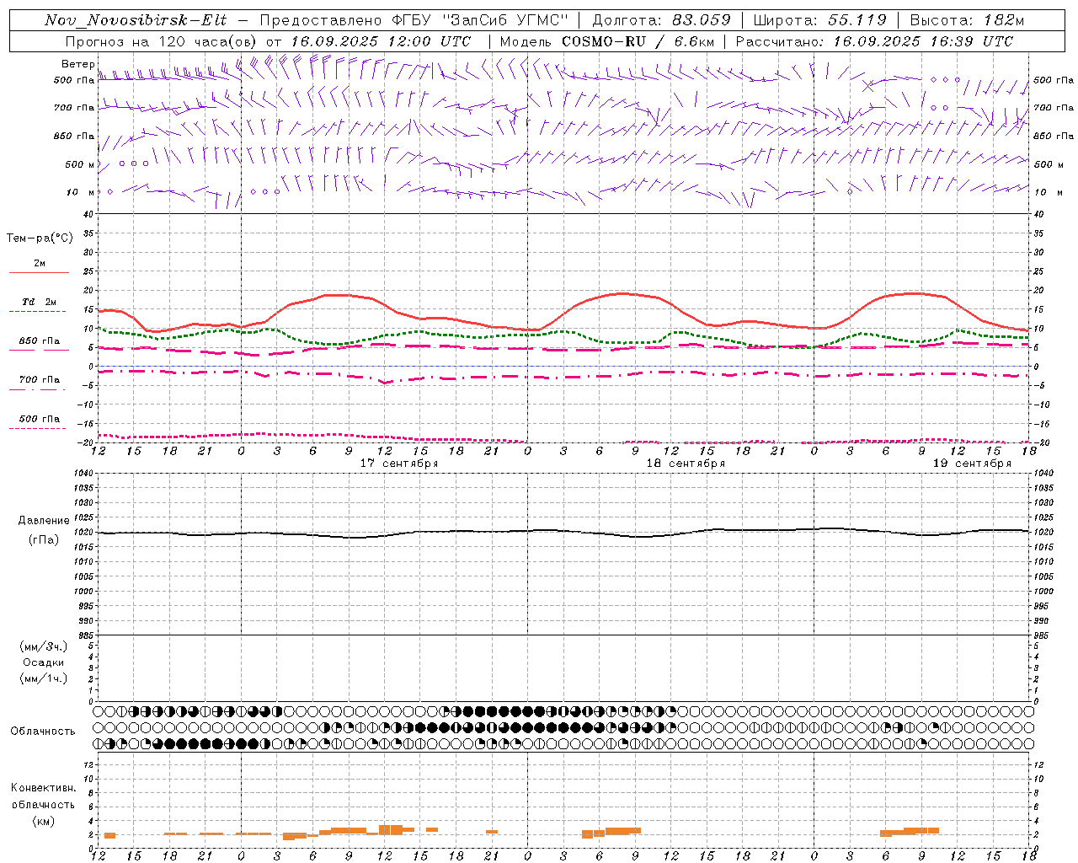Click the 700 гПа temperature legend label

(40, 380)
